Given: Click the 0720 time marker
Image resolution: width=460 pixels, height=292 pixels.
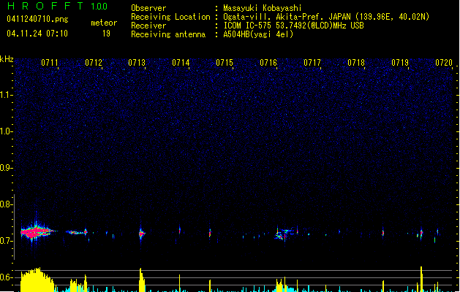Looking at the screenshot, I should [x=444, y=63].
